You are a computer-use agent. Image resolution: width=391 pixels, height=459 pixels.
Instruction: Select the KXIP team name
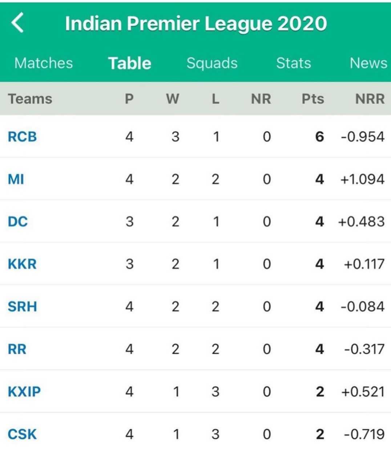pyautogui.click(x=24, y=391)
